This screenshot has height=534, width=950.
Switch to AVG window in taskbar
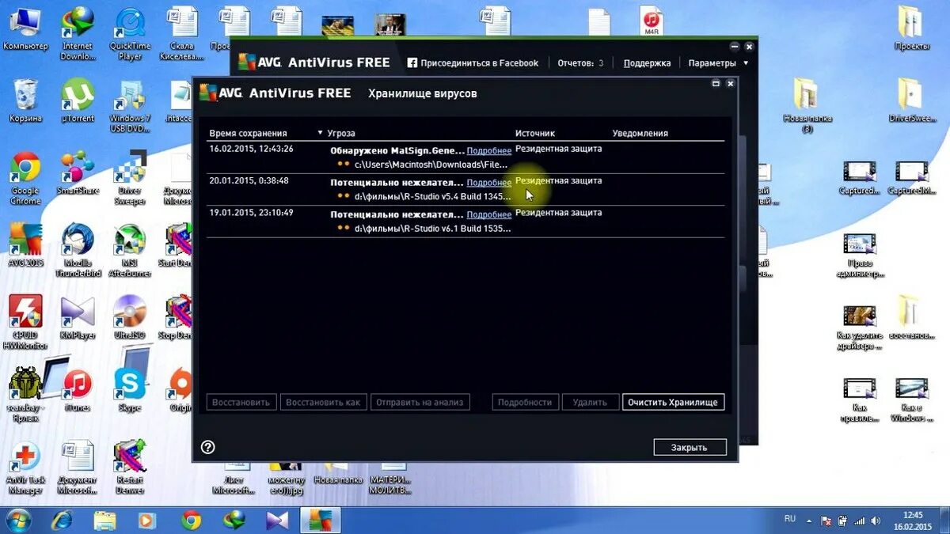pyautogui.click(x=320, y=520)
